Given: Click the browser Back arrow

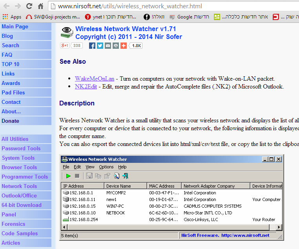Looking at the screenshot, I should pyautogui.click(x=7, y=6).
